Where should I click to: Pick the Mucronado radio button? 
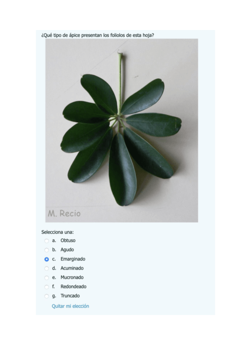(x=47, y=277)
